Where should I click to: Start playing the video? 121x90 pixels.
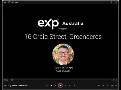point(60,85)
